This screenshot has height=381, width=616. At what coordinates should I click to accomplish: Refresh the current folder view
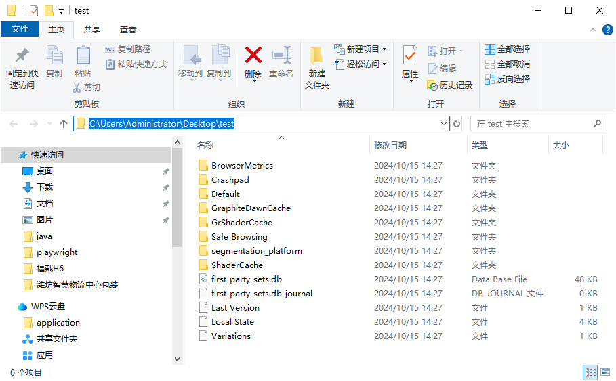457,124
